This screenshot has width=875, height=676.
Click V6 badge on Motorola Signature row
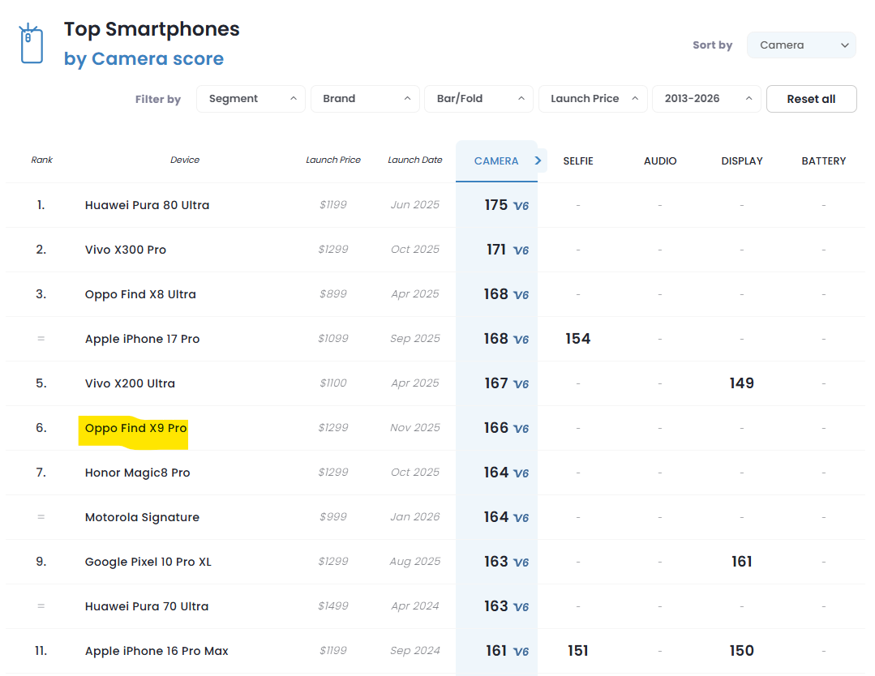pyautogui.click(x=521, y=518)
